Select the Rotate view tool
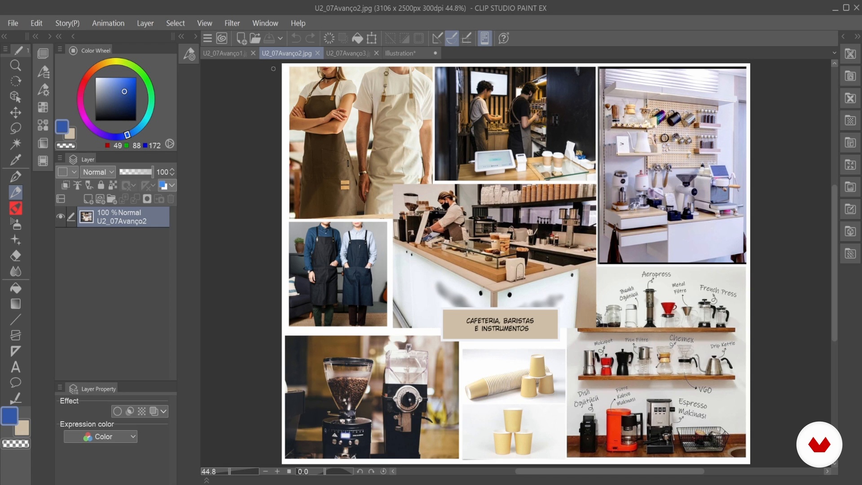 point(15,81)
